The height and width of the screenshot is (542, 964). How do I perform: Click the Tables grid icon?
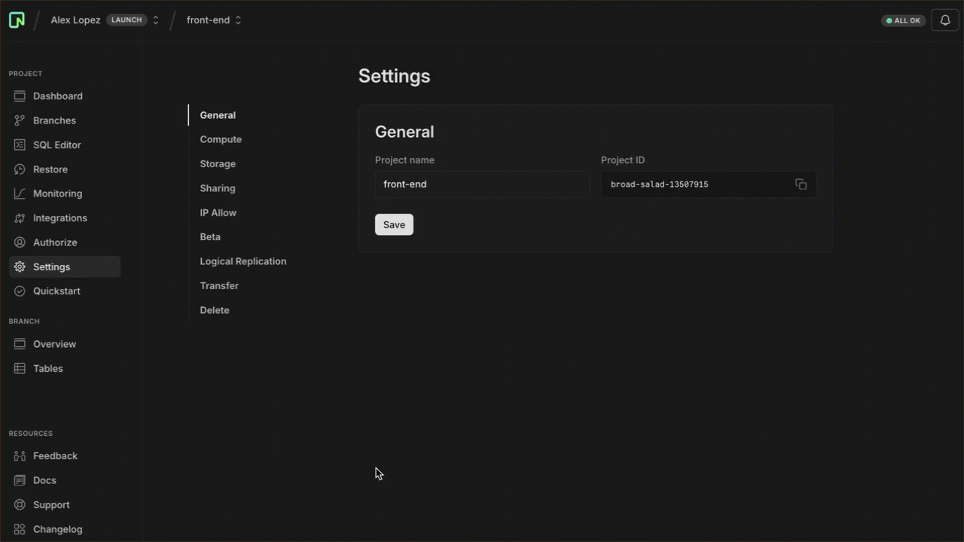click(20, 369)
